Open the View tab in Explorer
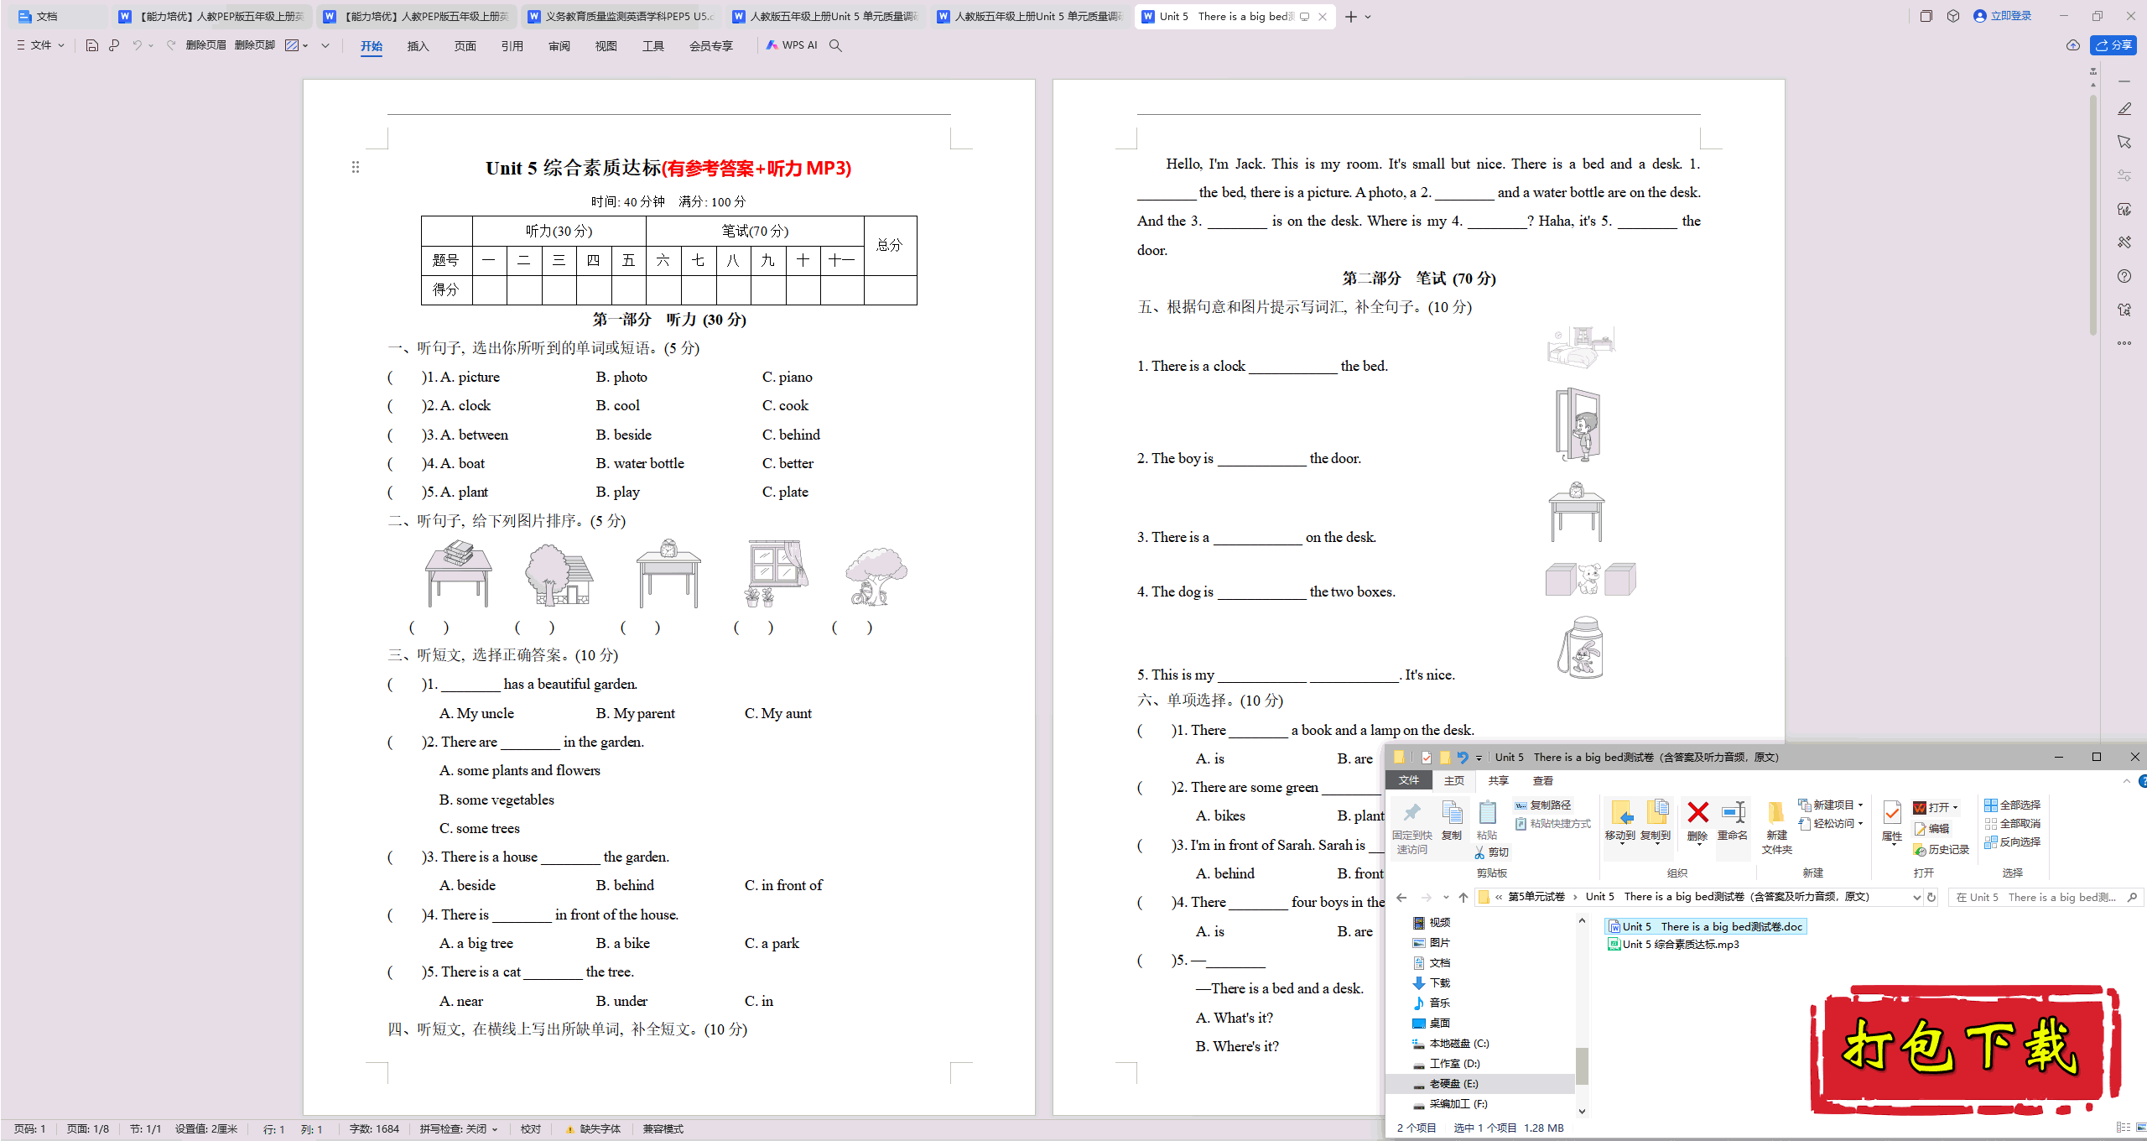 [x=1542, y=780]
